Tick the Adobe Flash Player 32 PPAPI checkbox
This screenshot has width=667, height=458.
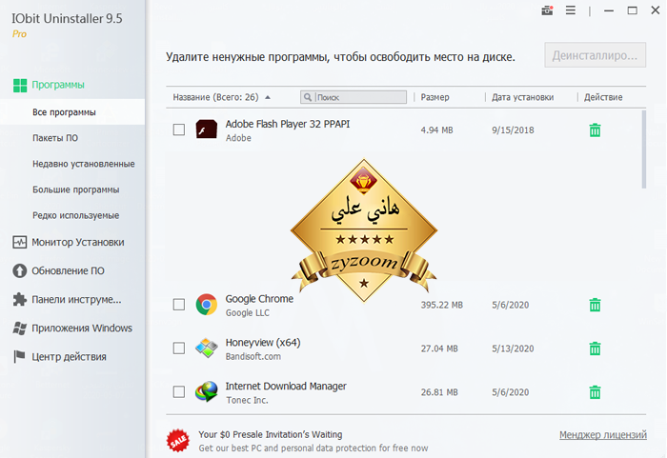(179, 129)
